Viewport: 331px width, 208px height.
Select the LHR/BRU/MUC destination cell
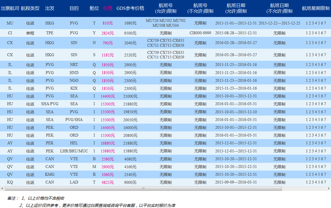(x=74, y=151)
